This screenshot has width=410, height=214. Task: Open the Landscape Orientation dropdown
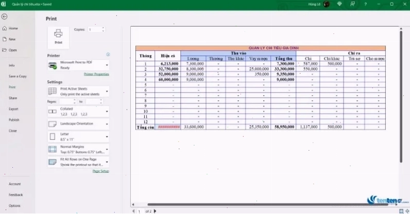pyautogui.click(x=78, y=124)
